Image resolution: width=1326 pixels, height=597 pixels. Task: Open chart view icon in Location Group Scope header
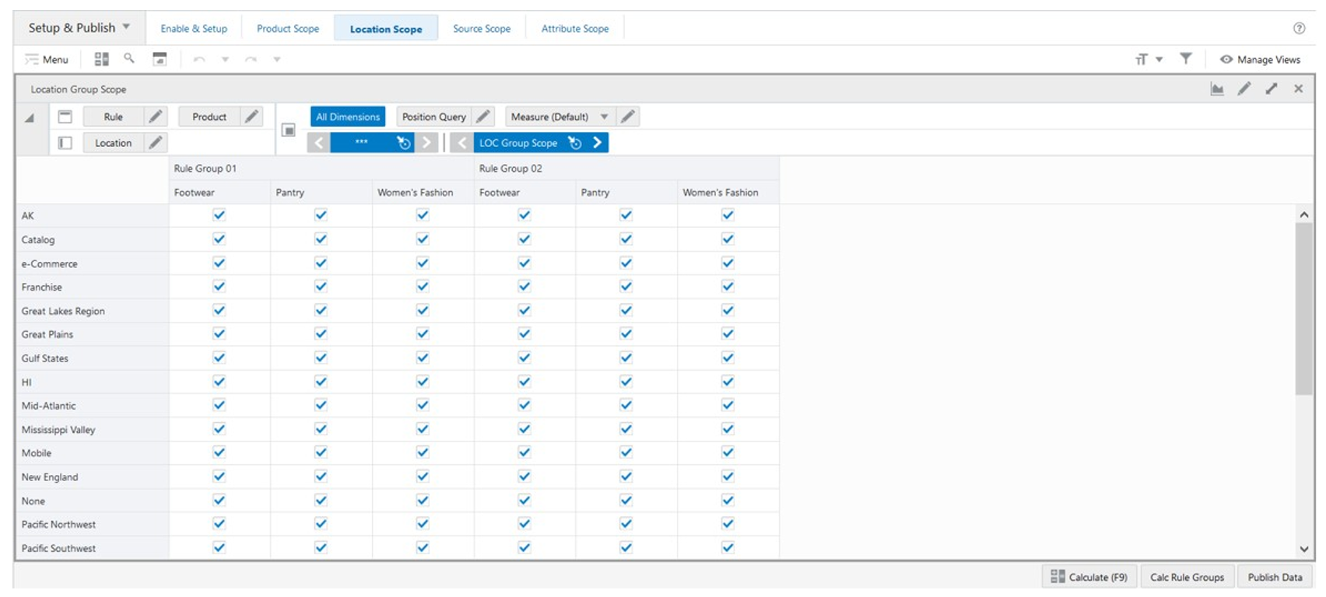(x=1217, y=89)
